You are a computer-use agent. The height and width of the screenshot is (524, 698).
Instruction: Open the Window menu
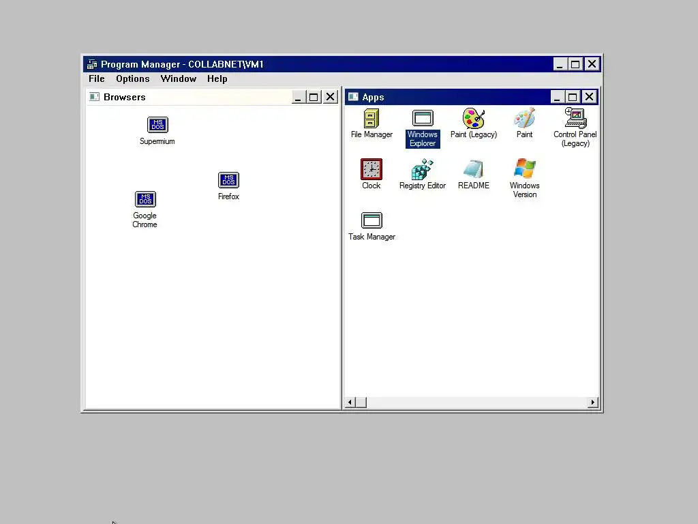click(179, 79)
